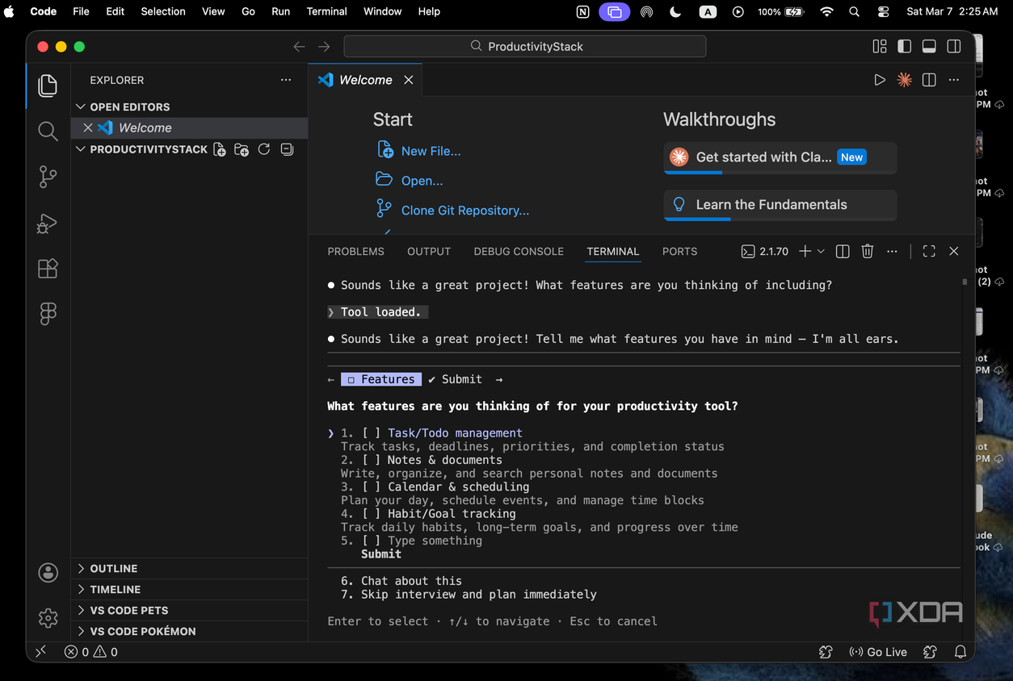Open Customize Layout icon in title bar
The width and height of the screenshot is (1013, 681).
(880, 47)
